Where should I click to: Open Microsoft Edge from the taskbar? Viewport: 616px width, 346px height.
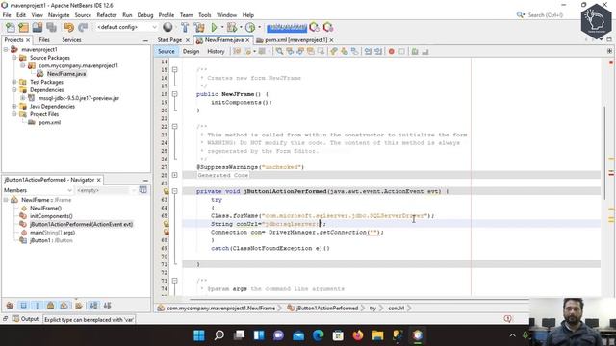pyautogui.click(x=319, y=335)
